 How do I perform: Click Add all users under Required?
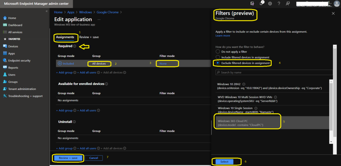click(x=87, y=73)
